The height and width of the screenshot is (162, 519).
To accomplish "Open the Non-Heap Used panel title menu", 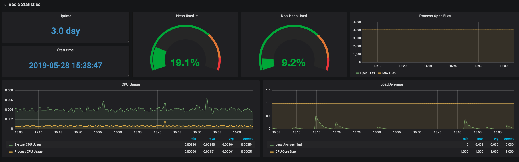I will tap(294, 16).
